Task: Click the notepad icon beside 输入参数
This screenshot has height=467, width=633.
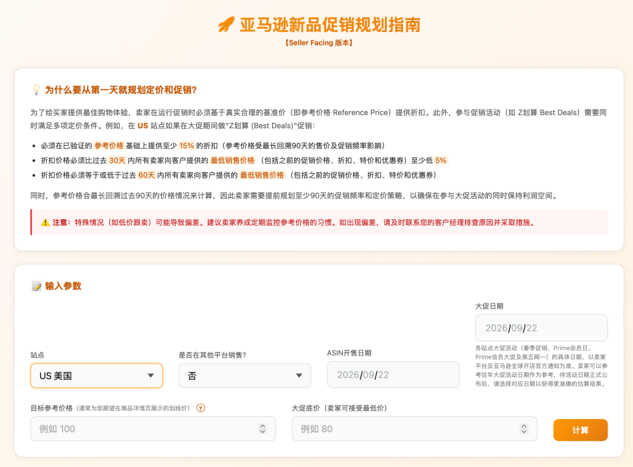Action: click(x=36, y=286)
